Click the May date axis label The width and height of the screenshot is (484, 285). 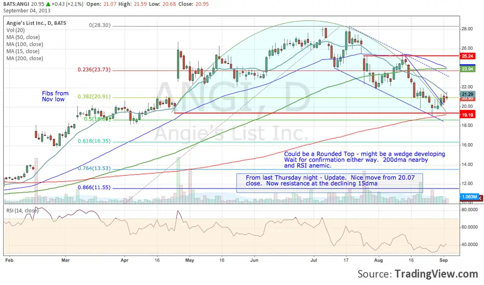coord(190,260)
